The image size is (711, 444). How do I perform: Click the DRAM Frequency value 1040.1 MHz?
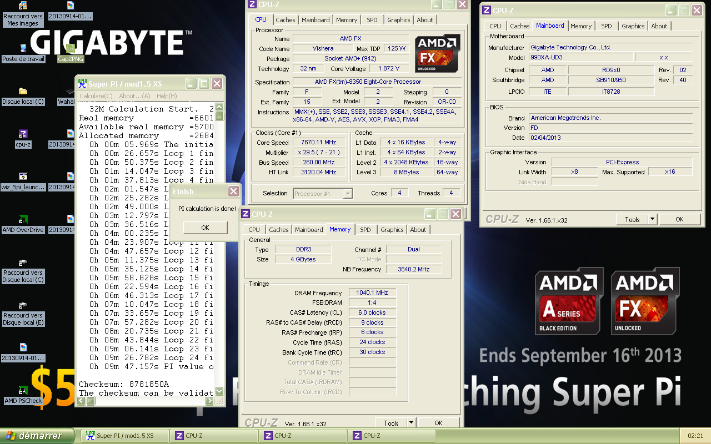coord(372,292)
